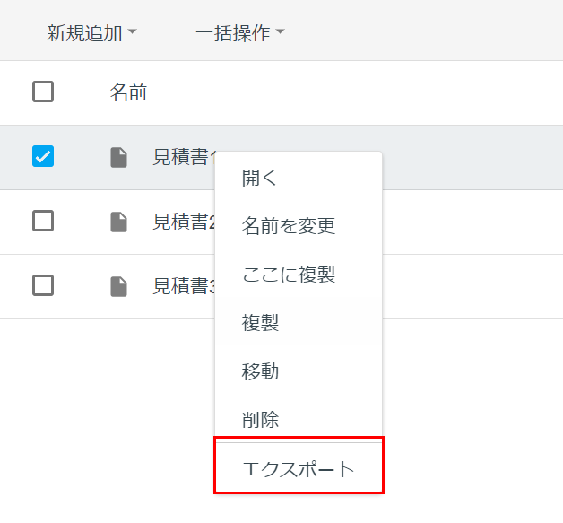Click the 名前 column header
The image size is (563, 523).
pos(128,92)
